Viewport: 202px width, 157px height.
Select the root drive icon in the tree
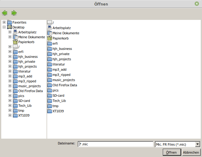(x=15, y=47)
